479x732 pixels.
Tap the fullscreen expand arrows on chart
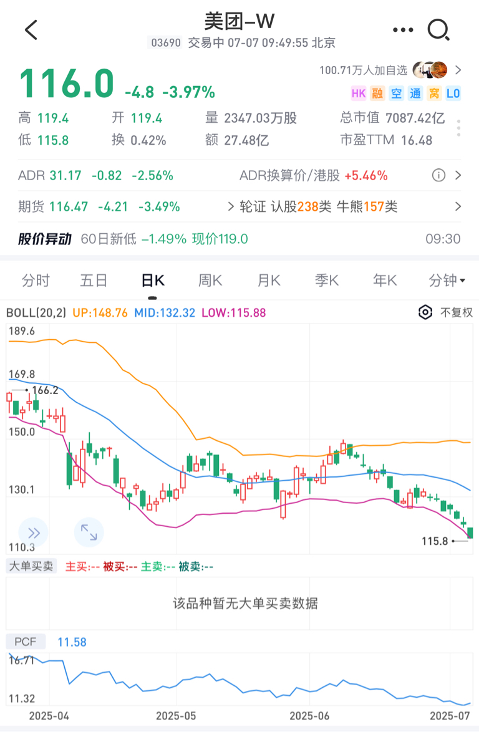89,532
